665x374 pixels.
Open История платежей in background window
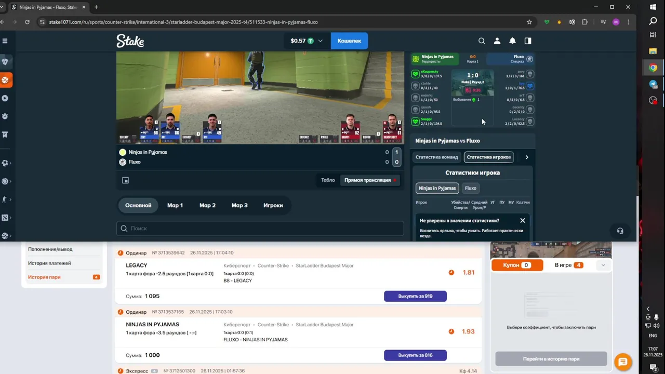pyautogui.click(x=49, y=263)
